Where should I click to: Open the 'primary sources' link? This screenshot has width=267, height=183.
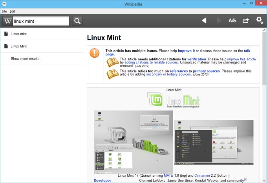pyautogui.click(x=206, y=71)
